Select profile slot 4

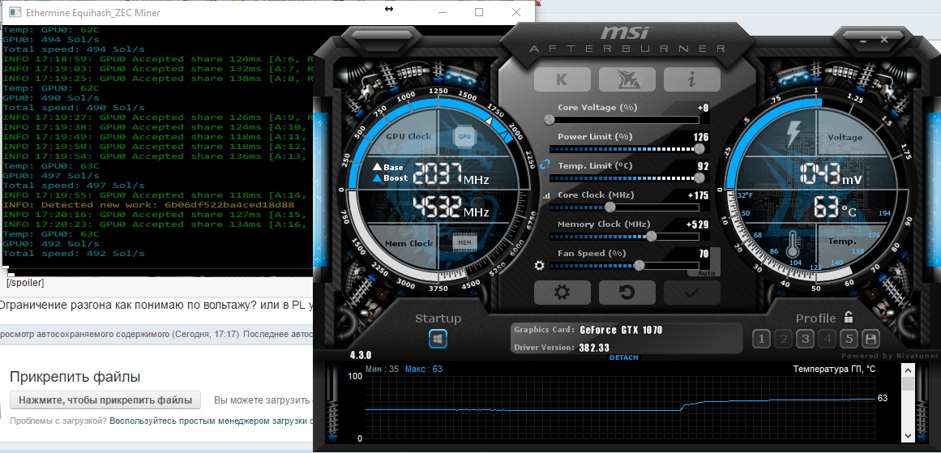pos(827,339)
